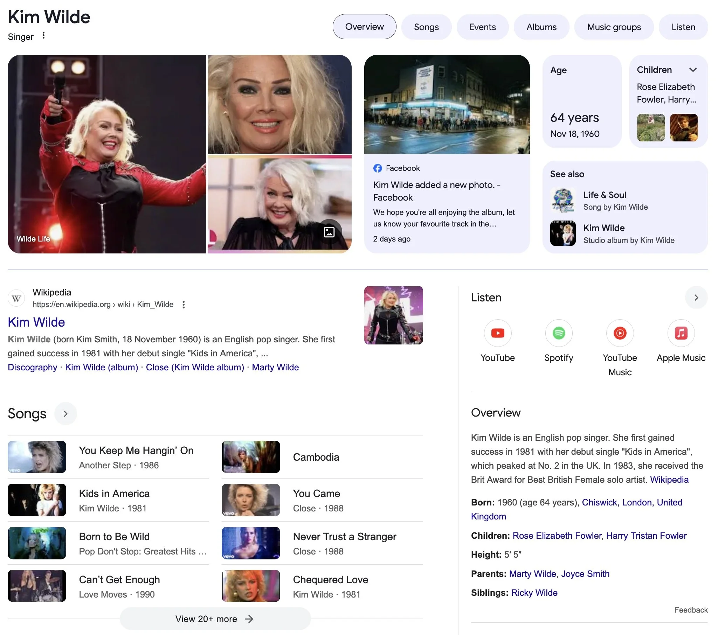The height and width of the screenshot is (635, 725).
Task: Expand the Children card chevron
Action: [693, 70]
